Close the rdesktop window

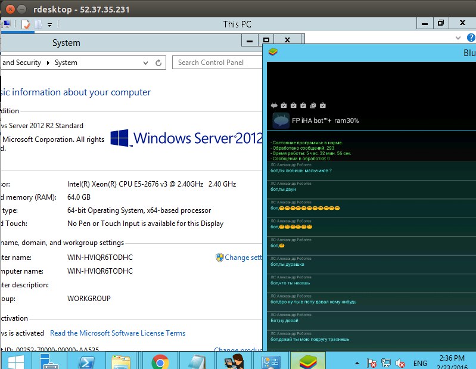coord(10,9)
